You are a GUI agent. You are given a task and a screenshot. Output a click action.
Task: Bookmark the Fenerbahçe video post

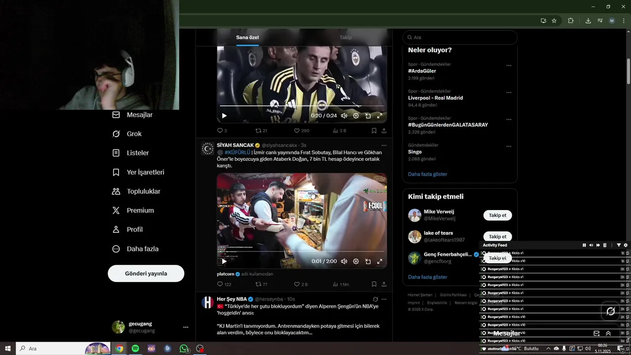(374, 131)
